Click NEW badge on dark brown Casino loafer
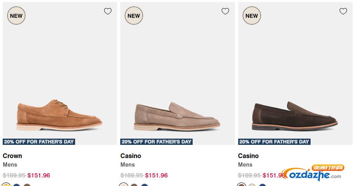Image resolution: width=353 pixels, height=186 pixels. 252,16
